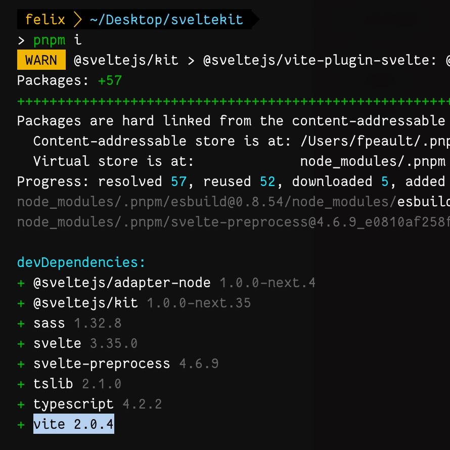The height and width of the screenshot is (450, 450).
Task: Click the ~/Desktop/sveltekit path in prompt
Action: tap(166, 20)
